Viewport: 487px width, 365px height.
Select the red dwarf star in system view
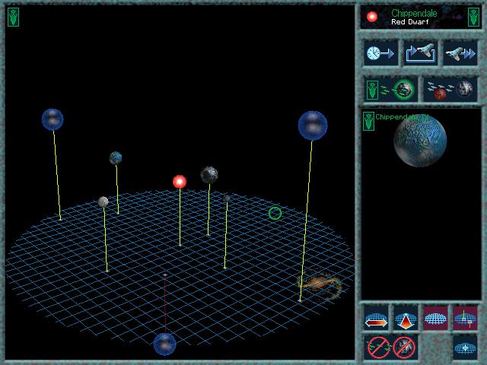pos(180,182)
